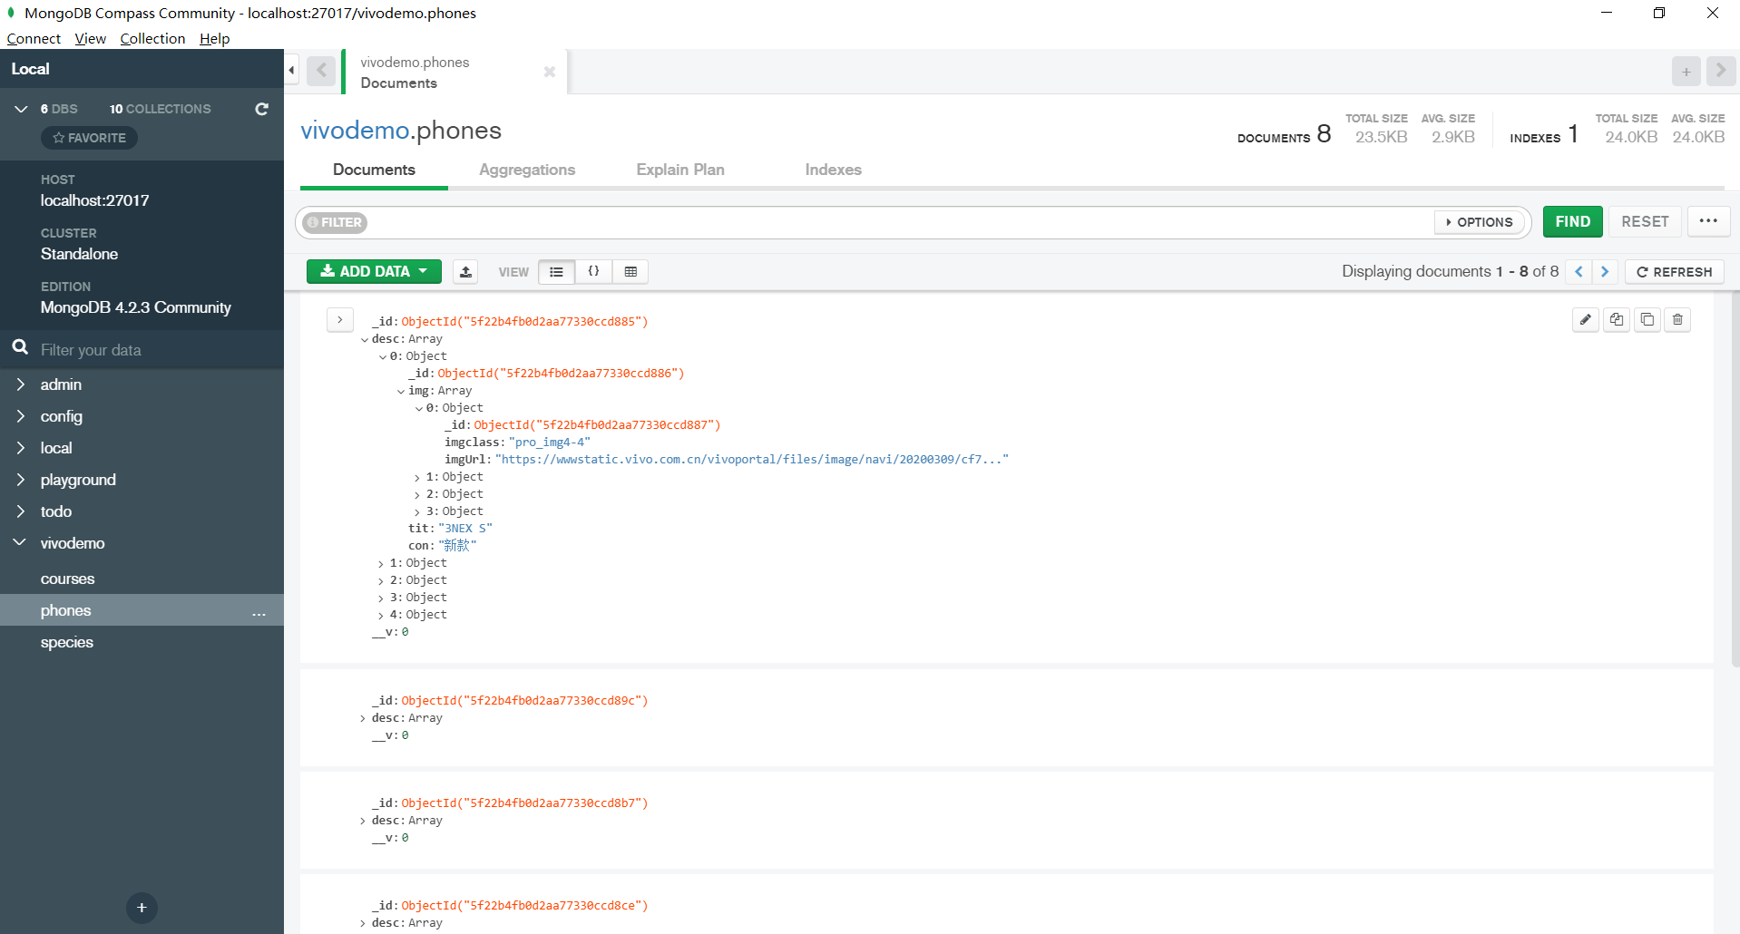
Task: Open the Help menu
Action: [215, 38]
